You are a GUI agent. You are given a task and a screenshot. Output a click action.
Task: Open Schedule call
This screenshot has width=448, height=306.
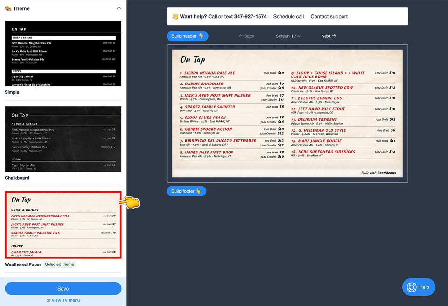(x=288, y=16)
